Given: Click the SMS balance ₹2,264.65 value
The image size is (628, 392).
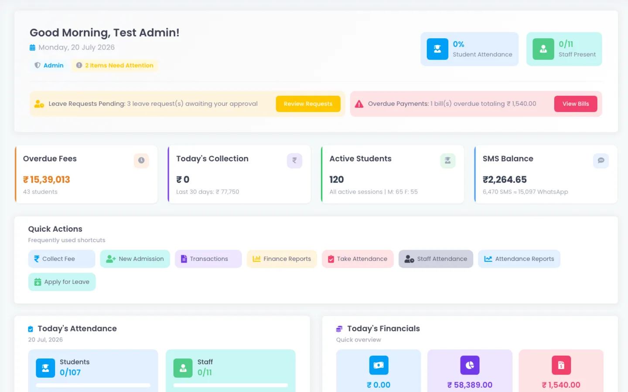Looking at the screenshot, I should tap(505, 179).
